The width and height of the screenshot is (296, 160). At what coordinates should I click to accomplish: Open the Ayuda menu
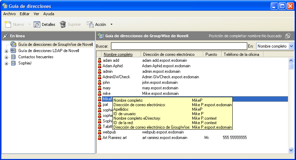pyautogui.click(x=49, y=14)
